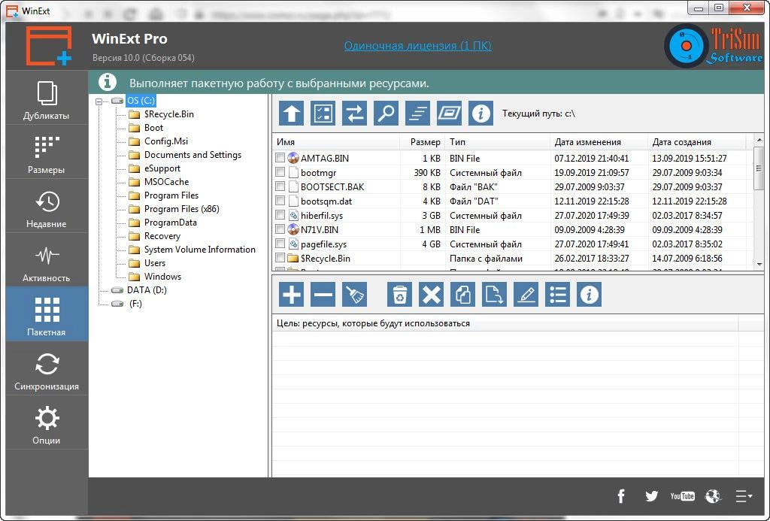Click the info icon next to current path
The width and height of the screenshot is (770, 521).
pyautogui.click(x=480, y=114)
